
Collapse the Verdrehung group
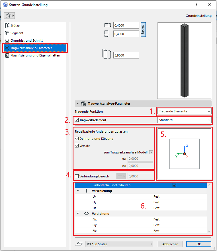coord(78,214)
